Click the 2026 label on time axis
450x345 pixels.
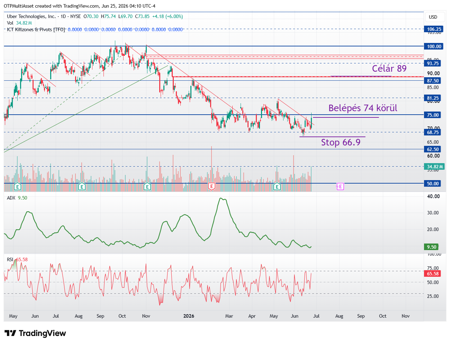189,316
